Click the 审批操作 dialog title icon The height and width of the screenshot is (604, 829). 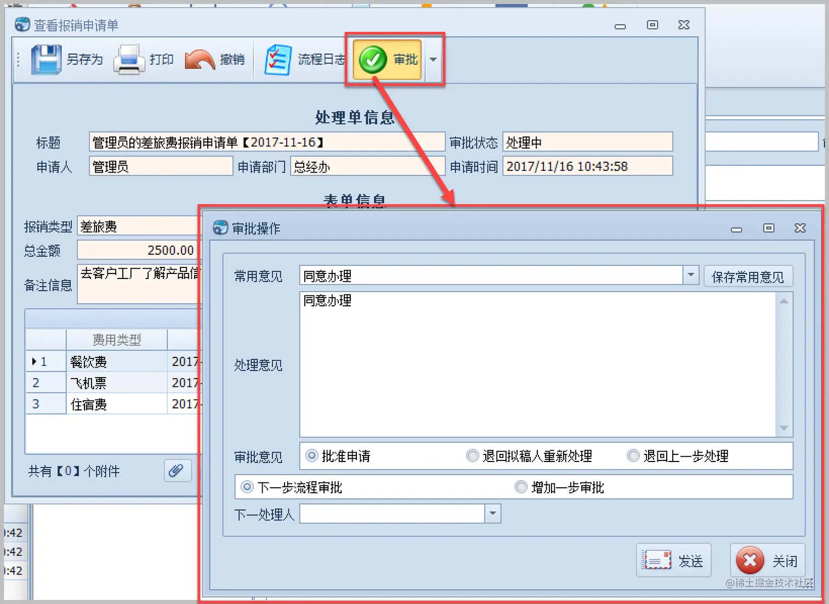(x=220, y=227)
